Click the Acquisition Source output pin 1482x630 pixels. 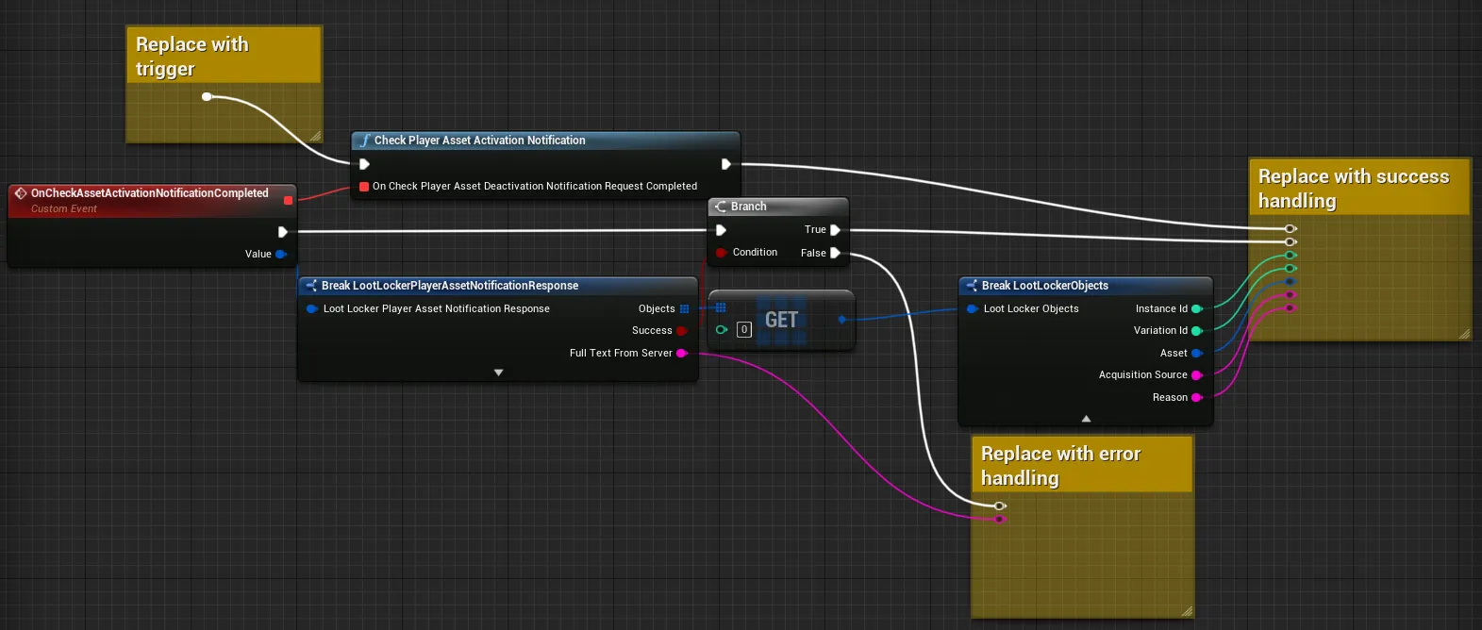[1197, 375]
